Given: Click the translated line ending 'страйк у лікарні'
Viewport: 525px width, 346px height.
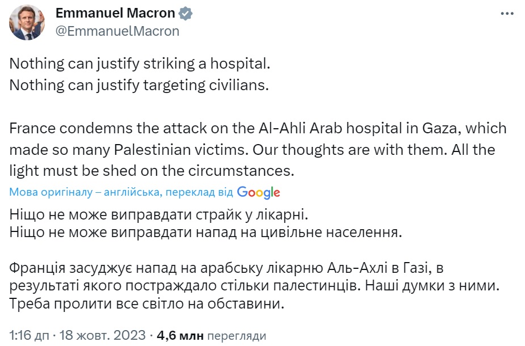Looking at the screenshot, I should (161, 216).
